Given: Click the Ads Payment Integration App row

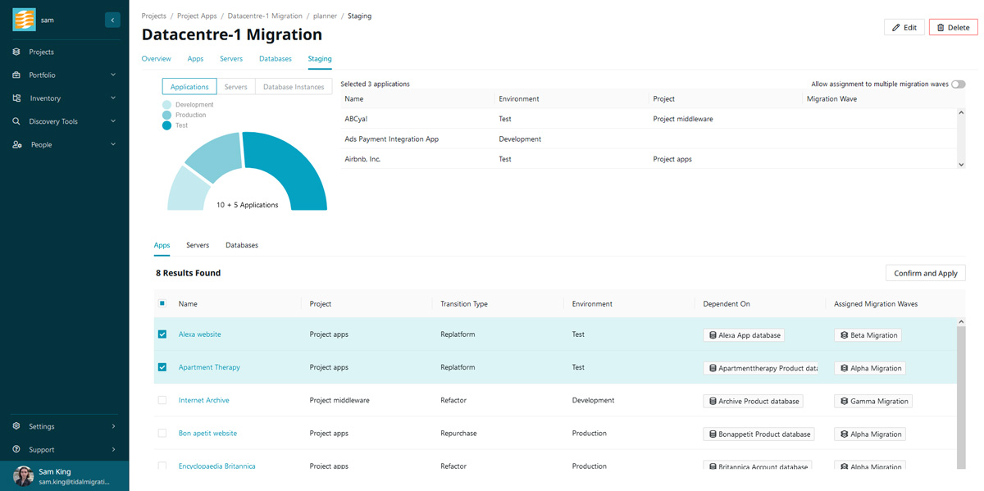Looking at the screenshot, I should [x=649, y=139].
